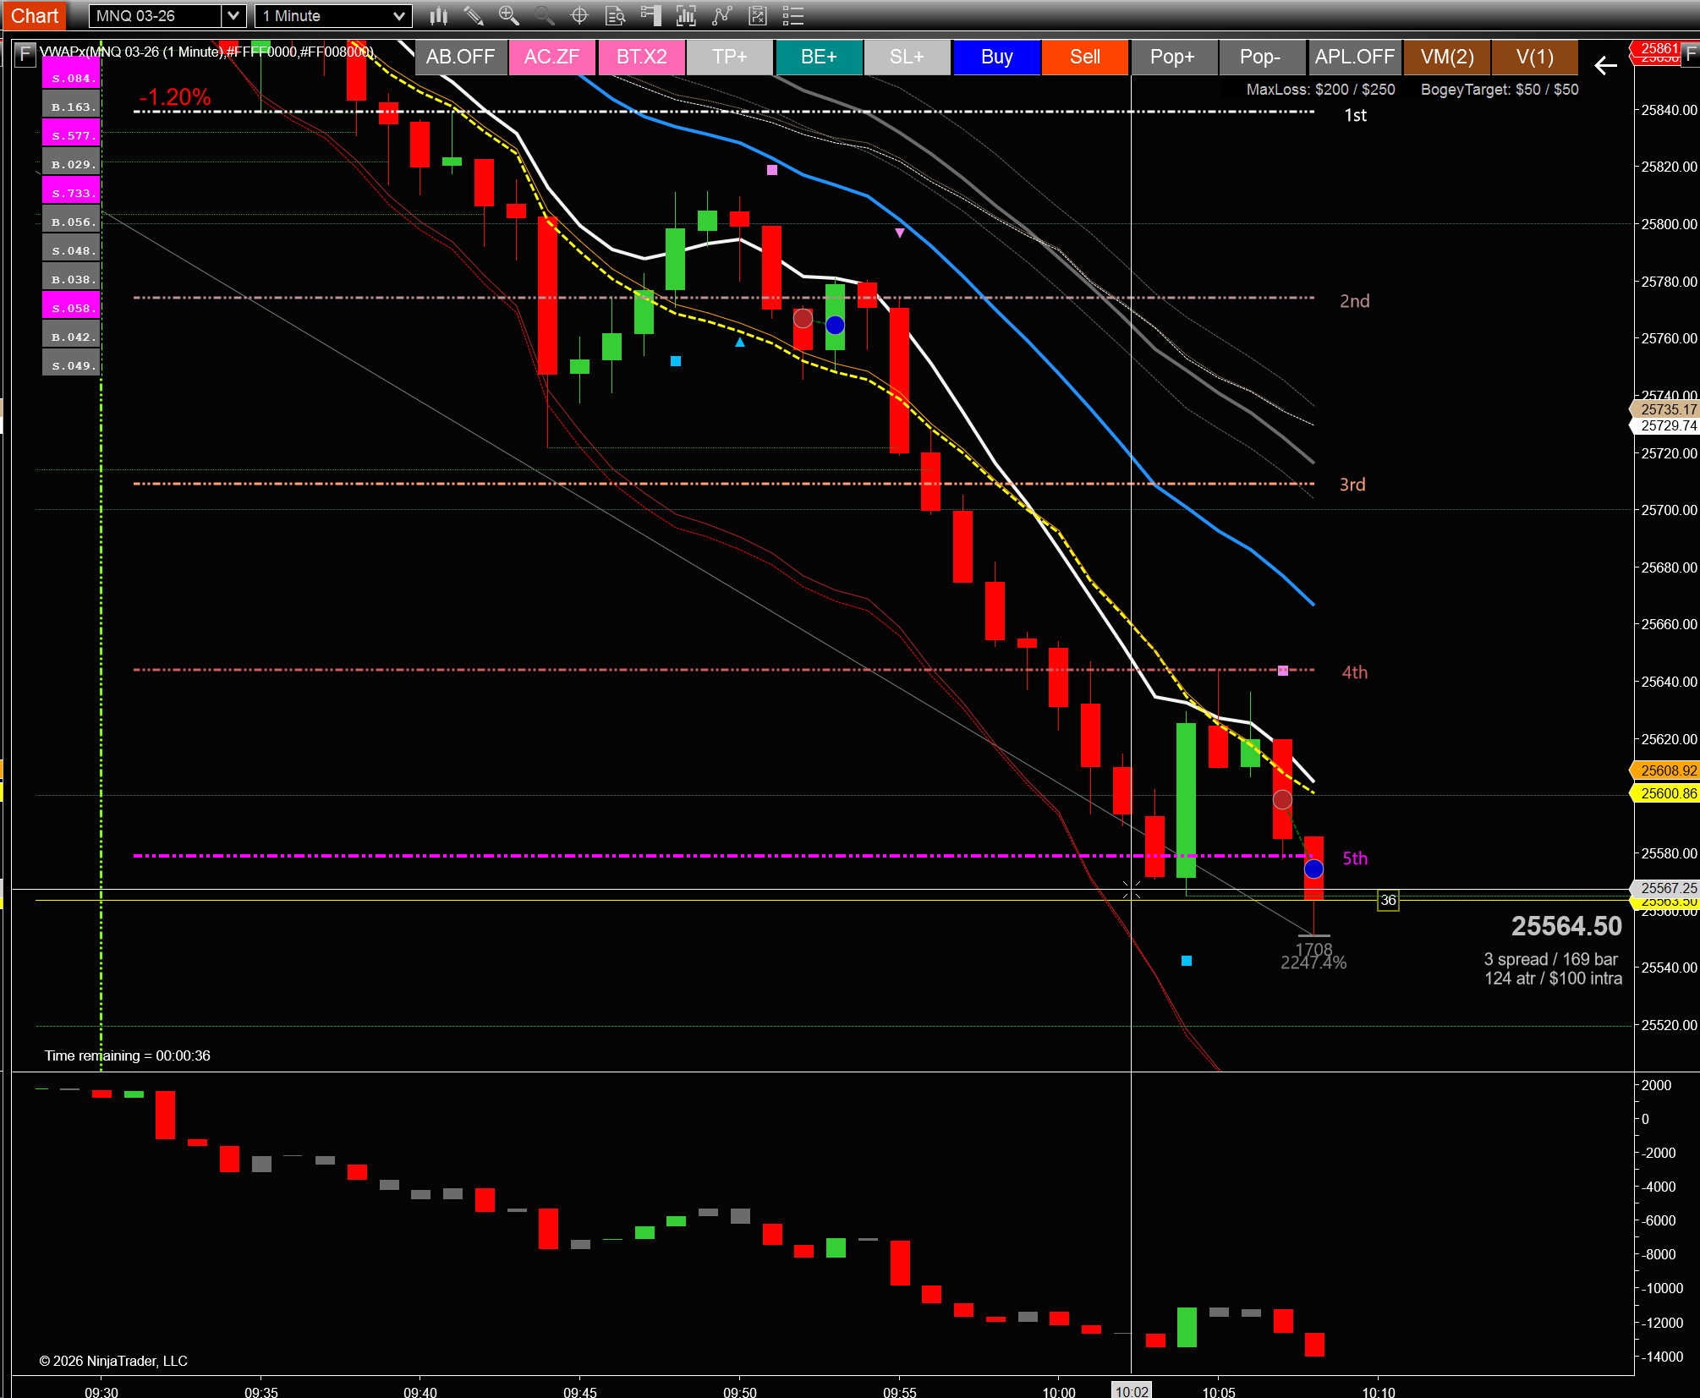The image size is (1700, 1398).
Task: Enable the crosshair cursor icon
Action: click(x=579, y=15)
